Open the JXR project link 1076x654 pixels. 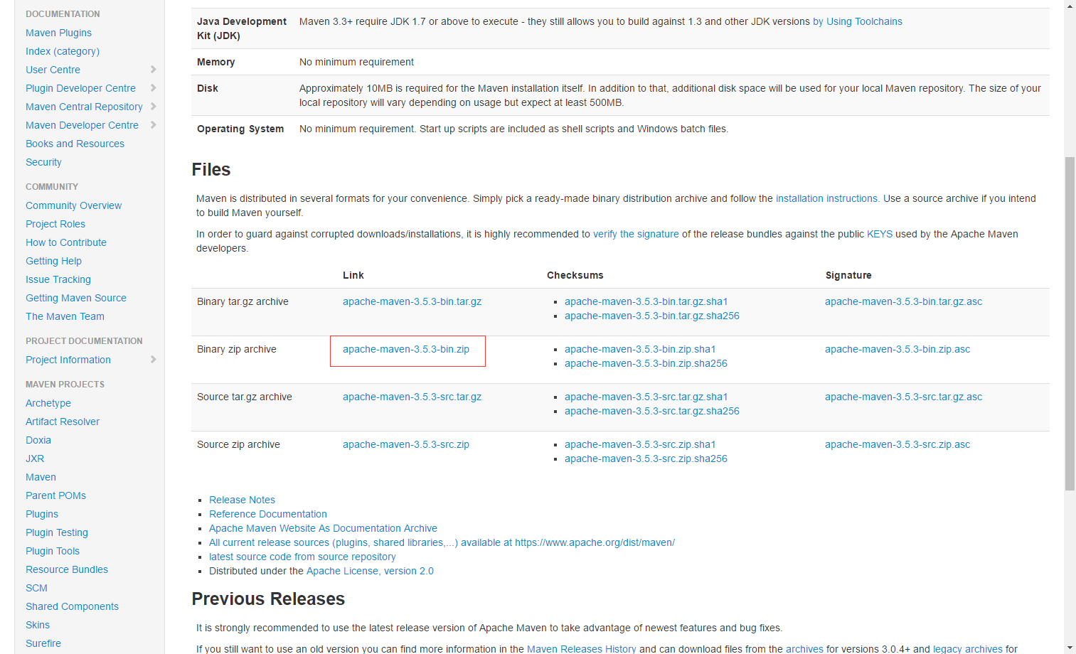35,459
